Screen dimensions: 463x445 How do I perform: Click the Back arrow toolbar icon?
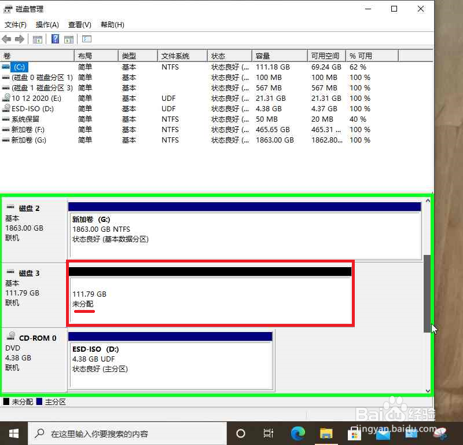(6, 39)
